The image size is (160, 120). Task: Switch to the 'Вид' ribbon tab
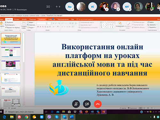(73, 19)
